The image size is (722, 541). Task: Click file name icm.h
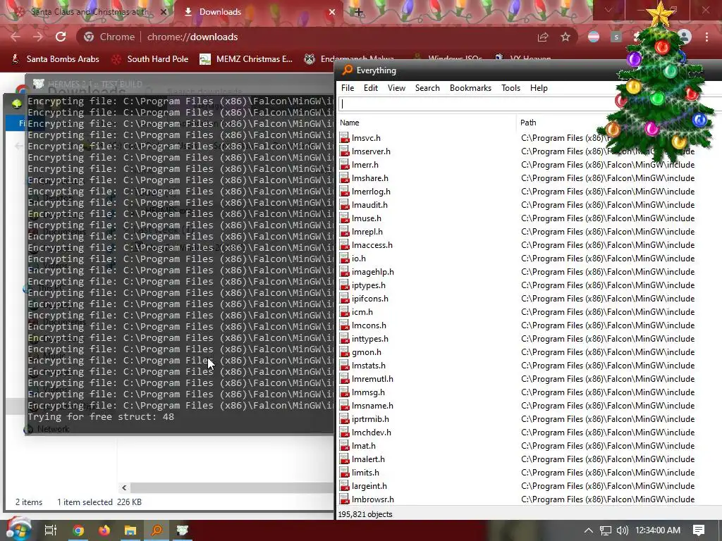click(x=362, y=312)
